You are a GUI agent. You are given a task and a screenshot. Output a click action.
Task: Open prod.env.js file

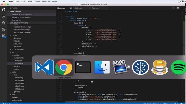coord(18,44)
